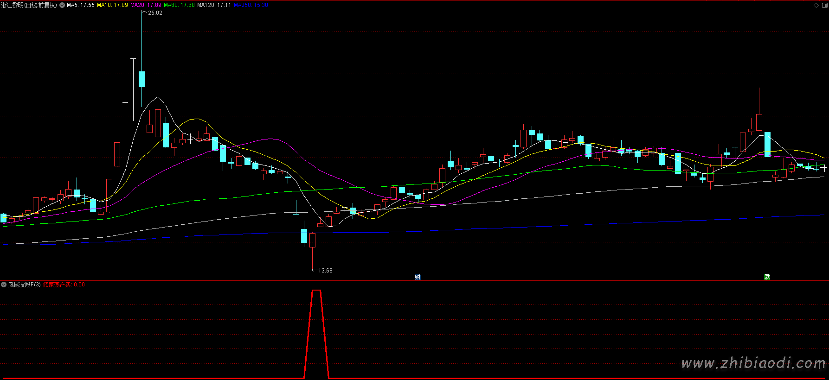Open dropdown next to 浙江黎明 chart title
The image size is (829, 380).
62,5
